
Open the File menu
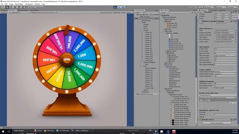tap(2, 4)
